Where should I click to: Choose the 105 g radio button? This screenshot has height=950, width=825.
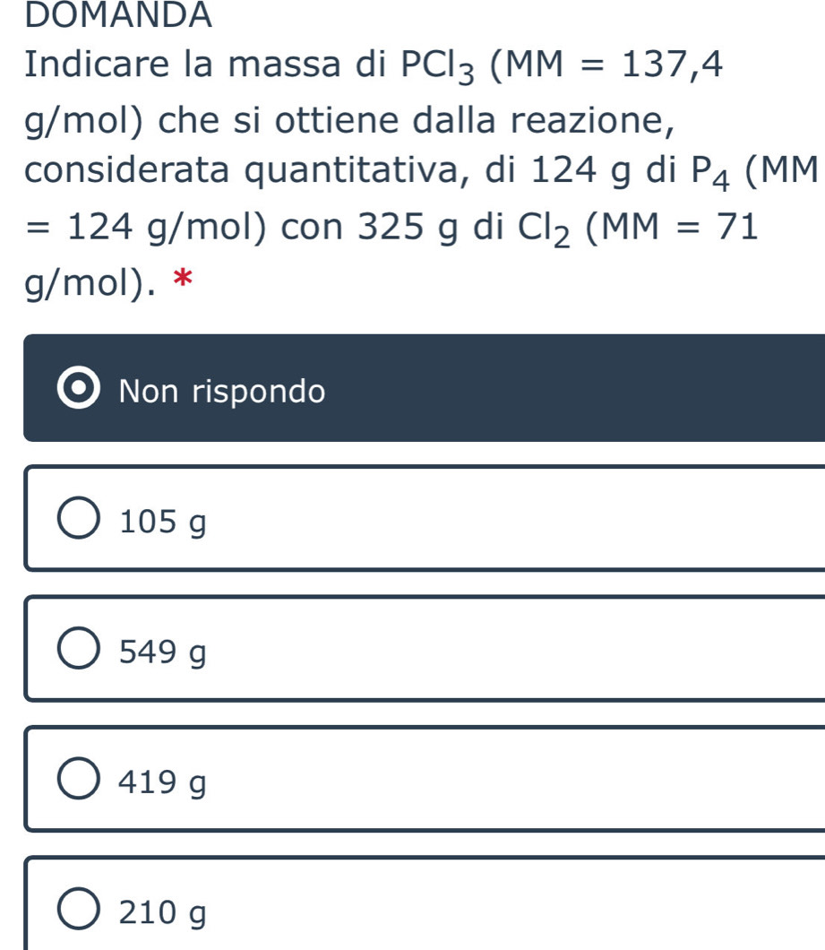coord(81,521)
